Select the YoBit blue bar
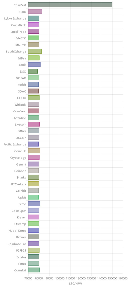The image size is (128, 288). (x=34, y=65)
